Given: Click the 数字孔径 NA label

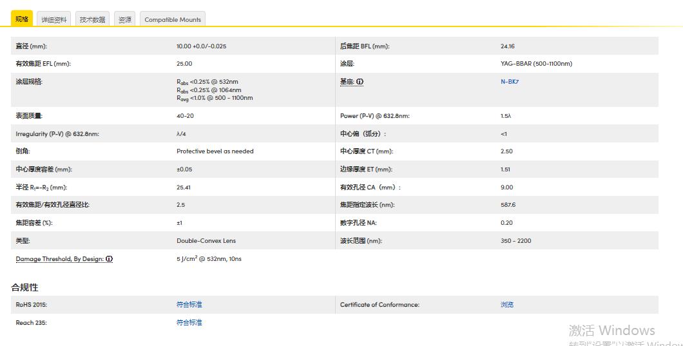Looking at the screenshot, I should tap(358, 223).
